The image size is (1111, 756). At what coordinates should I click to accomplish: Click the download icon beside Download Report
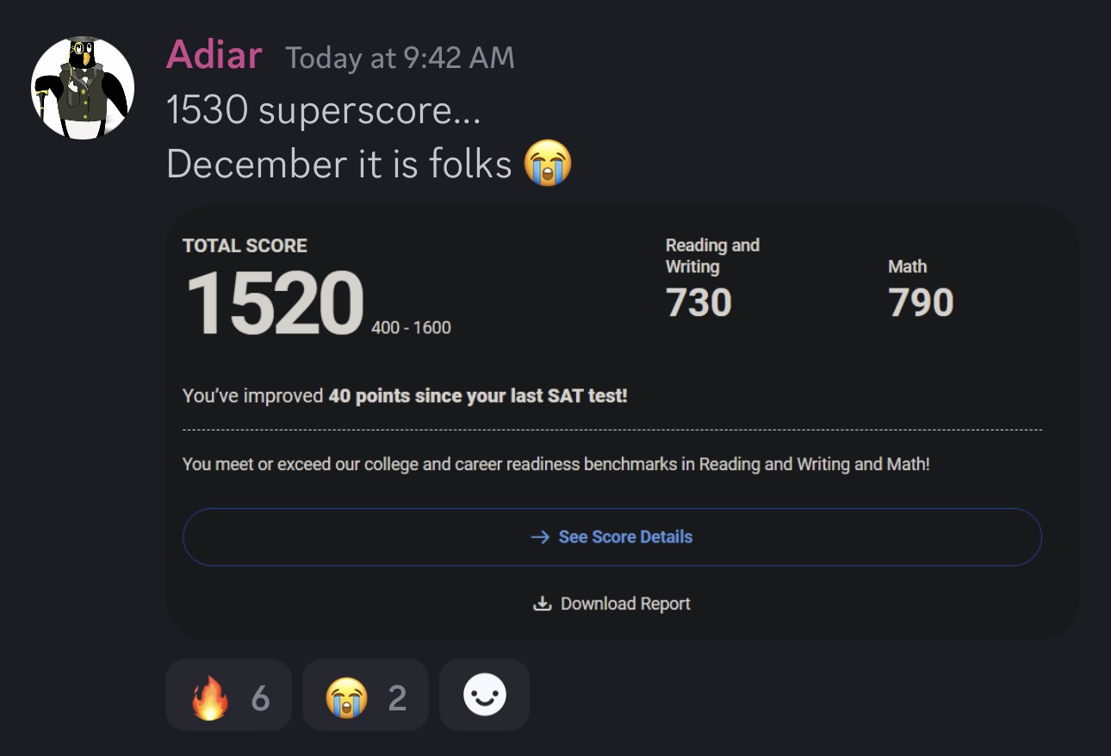(543, 603)
